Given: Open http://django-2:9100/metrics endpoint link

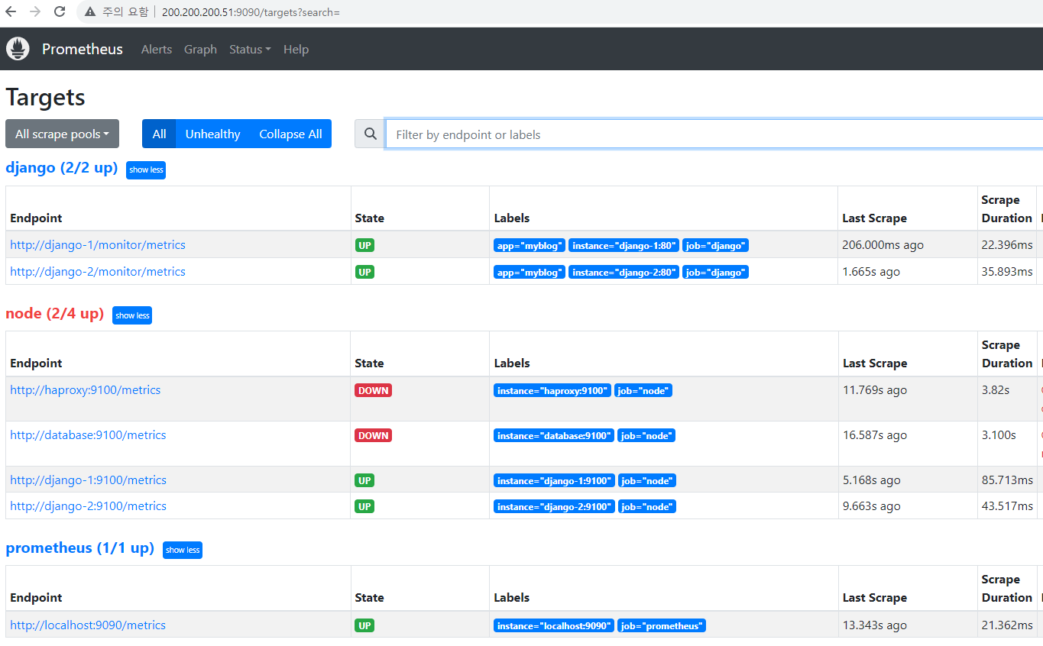Looking at the screenshot, I should [x=88, y=506].
